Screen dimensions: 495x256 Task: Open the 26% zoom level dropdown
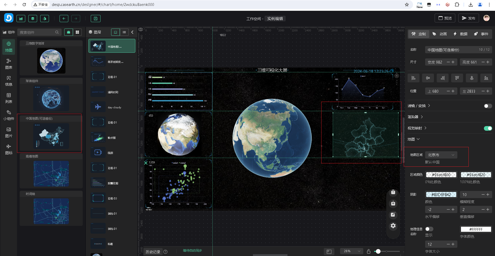tap(351, 251)
